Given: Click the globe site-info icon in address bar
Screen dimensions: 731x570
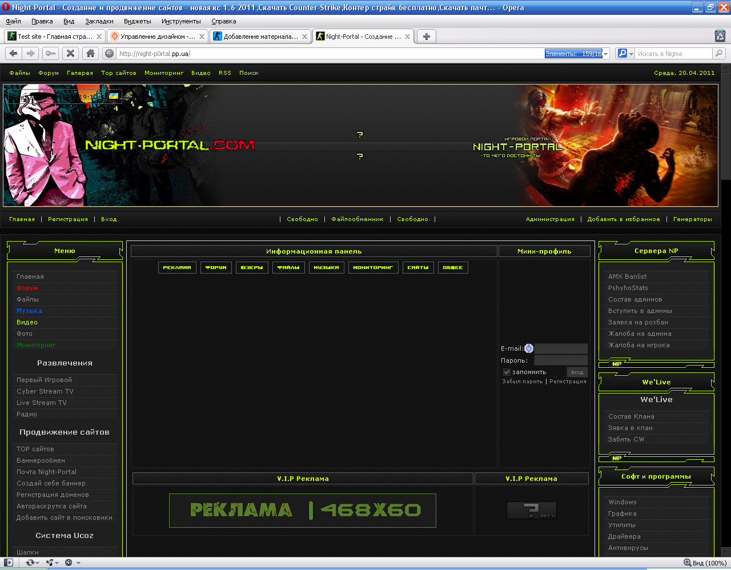Looking at the screenshot, I should point(110,54).
